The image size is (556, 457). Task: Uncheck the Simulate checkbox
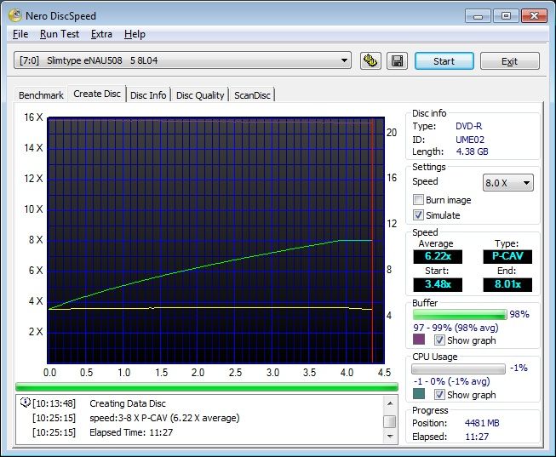coord(418,215)
